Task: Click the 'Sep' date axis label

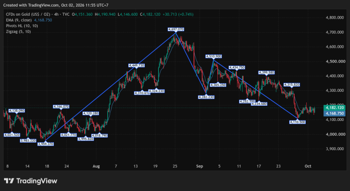Action: coord(200,166)
